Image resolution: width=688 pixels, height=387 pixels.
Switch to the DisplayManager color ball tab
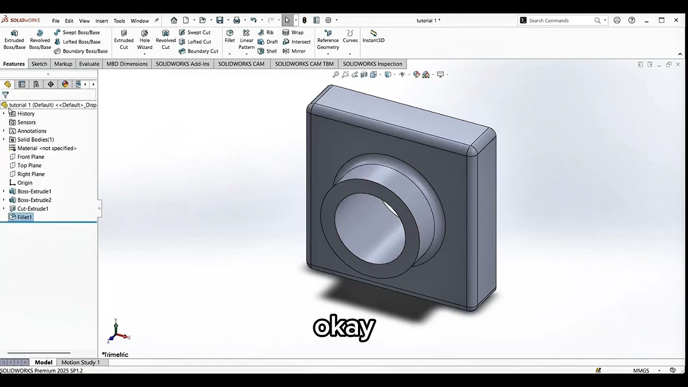click(x=65, y=84)
